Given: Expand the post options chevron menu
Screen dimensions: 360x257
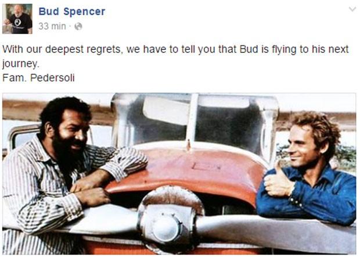Looking at the screenshot, I should click(x=352, y=9).
